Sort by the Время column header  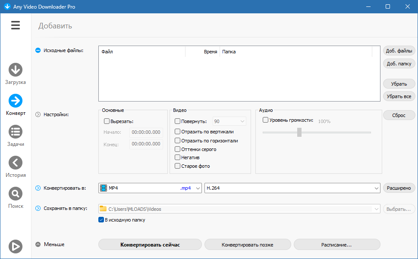click(x=203, y=52)
